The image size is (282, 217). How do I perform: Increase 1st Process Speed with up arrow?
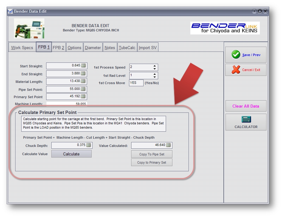point(155,66)
